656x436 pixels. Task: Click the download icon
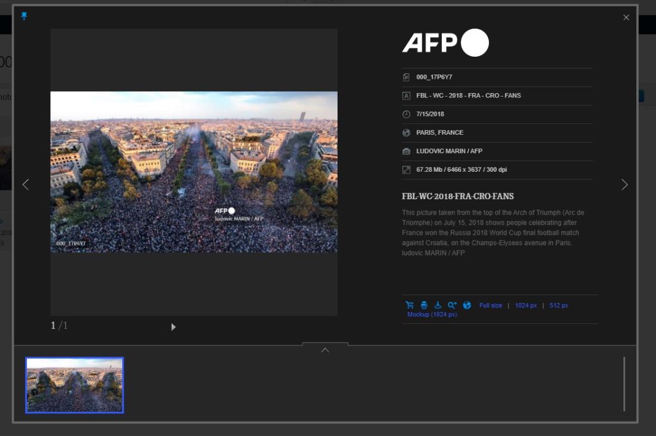tap(438, 305)
